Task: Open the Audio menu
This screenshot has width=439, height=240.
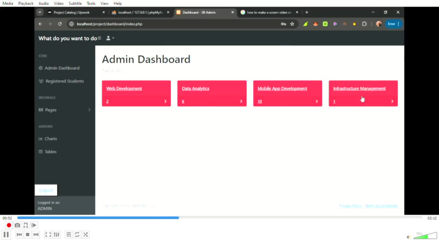Action: (43, 4)
